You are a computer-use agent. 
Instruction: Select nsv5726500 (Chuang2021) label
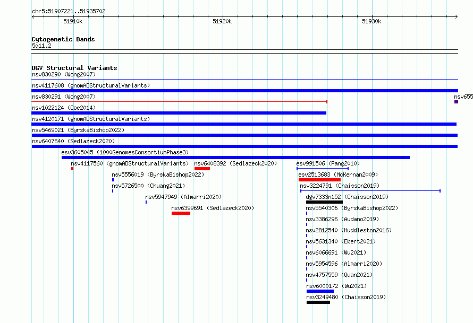148,186
